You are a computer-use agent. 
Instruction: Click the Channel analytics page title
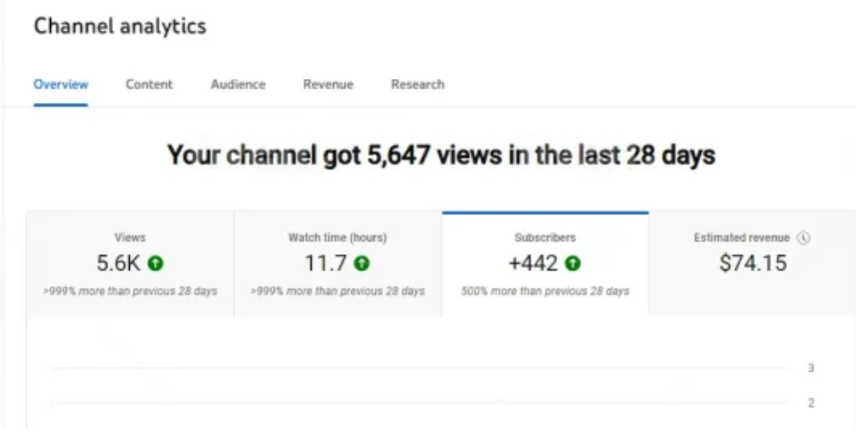[120, 26]
